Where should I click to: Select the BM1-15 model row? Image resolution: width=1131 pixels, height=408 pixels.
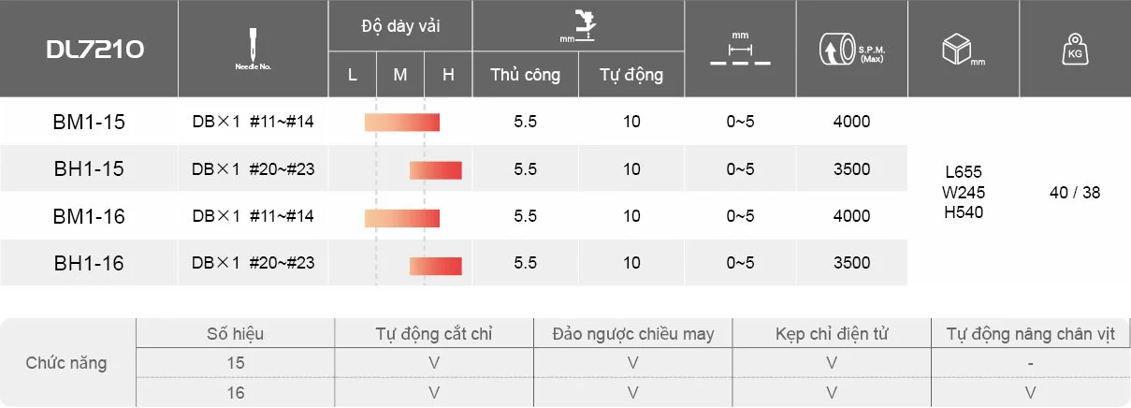pos(453,122)
